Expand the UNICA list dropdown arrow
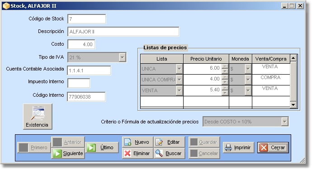This screenshot has width=312, height=170. [179, 69]
